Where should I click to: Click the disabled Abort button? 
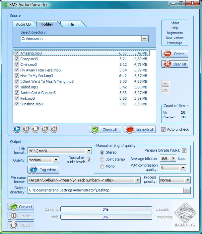click(21, 225)
